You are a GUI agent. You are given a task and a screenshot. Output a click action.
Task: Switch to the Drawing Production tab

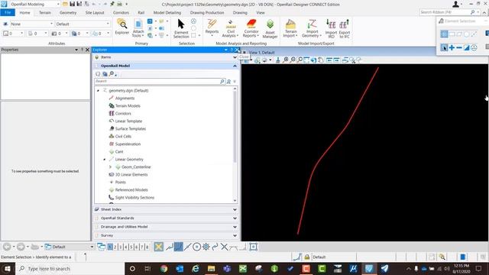pyautogui.click(x=207, y=12)
